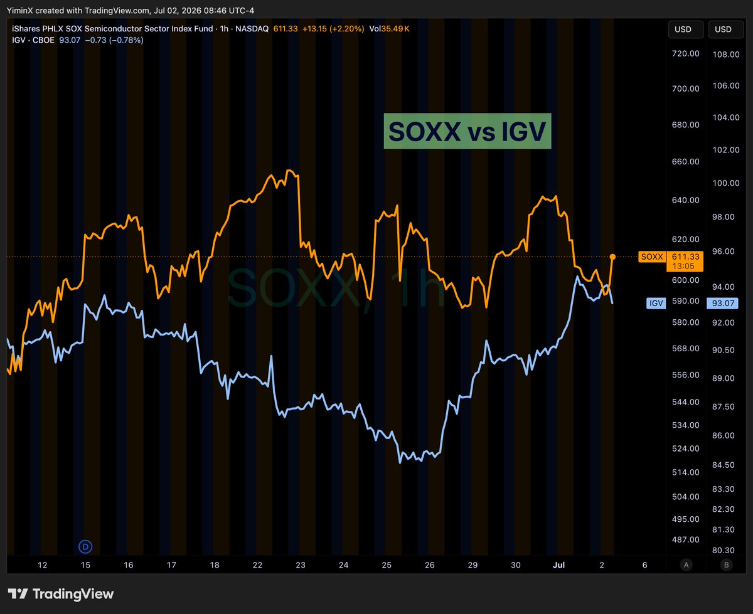Toggle the B scale button
This screenshot has width=753, height=614.
point(727,565)
